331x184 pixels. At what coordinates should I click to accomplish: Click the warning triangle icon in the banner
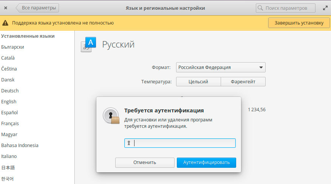(6, 23)
